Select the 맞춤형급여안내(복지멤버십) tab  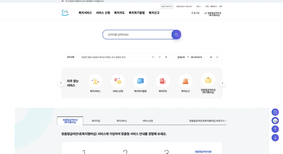[x=70, y=121]
